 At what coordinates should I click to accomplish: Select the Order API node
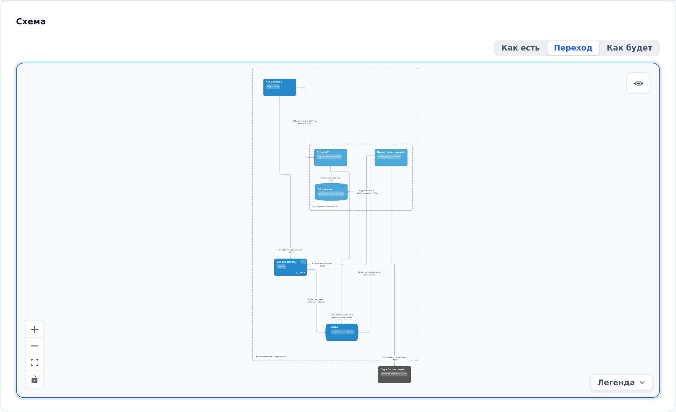331,157
